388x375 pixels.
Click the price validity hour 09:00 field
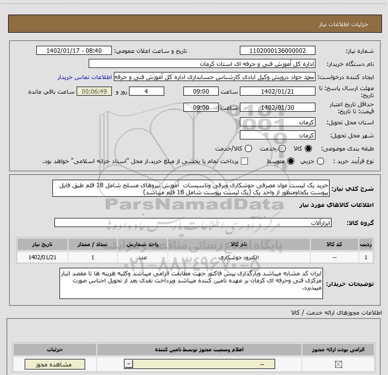(x=201, y=107)
